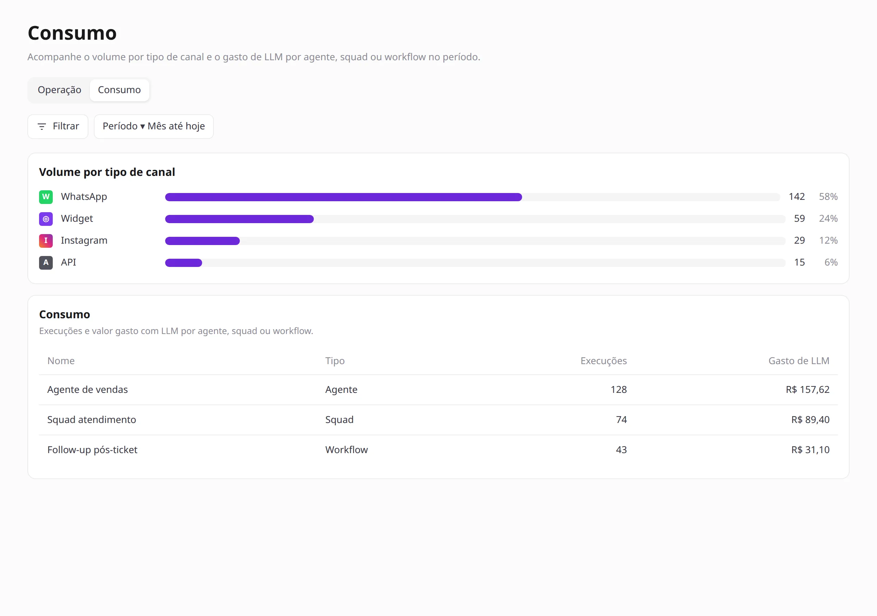The width and height of the screenshot is (877, 616).
Task: Click the 128 executions value
Action: (619, 389)
